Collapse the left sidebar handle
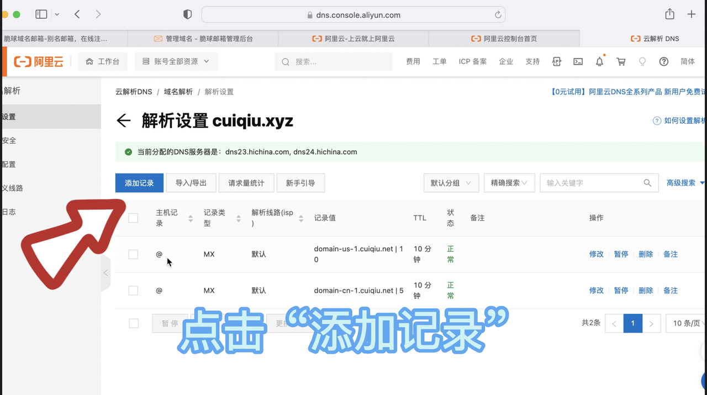The height and width of the screenshot is (395, 707). [105, 273]
